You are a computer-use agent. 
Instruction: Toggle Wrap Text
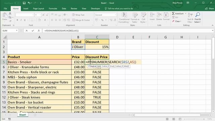pyautogui.click(x=78, y=15)
